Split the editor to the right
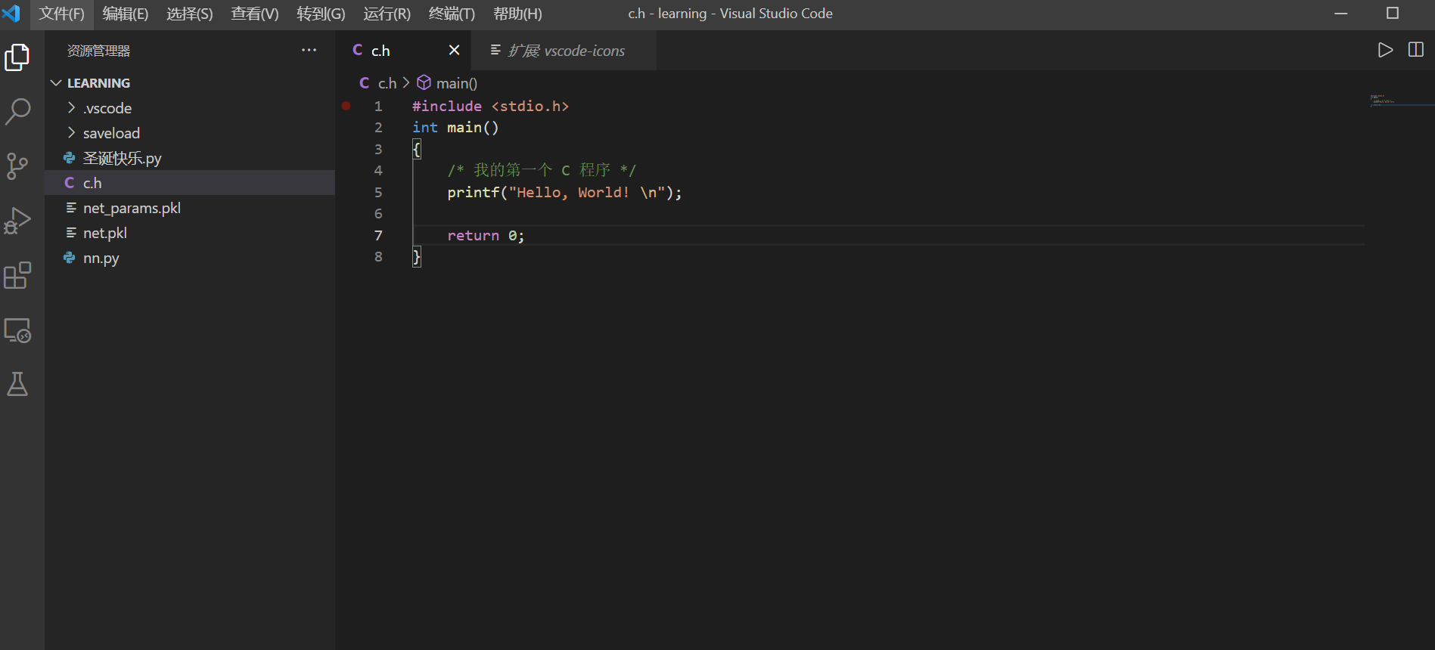This screenshot has height=650, width=1435. [x=1416, y=50]
